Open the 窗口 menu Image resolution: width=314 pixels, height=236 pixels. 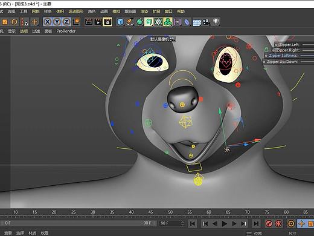(168, 11)
